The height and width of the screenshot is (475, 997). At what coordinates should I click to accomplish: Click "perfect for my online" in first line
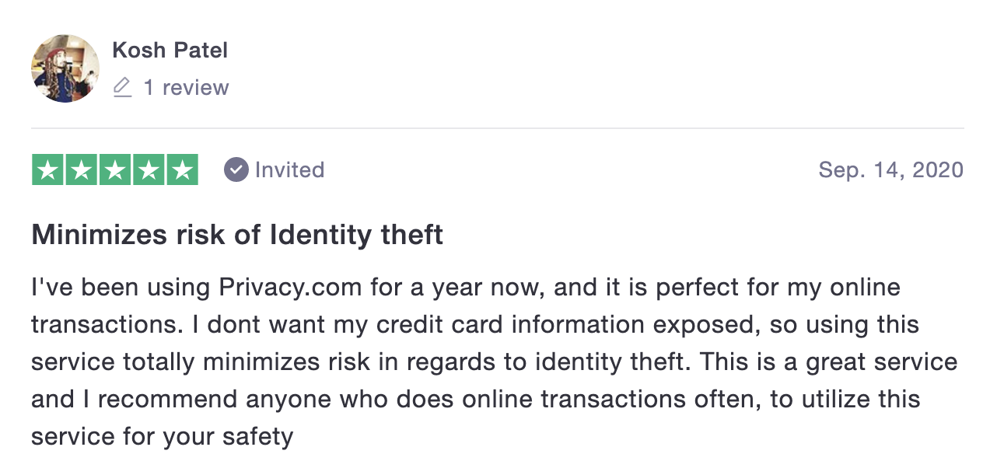(778, 288)
